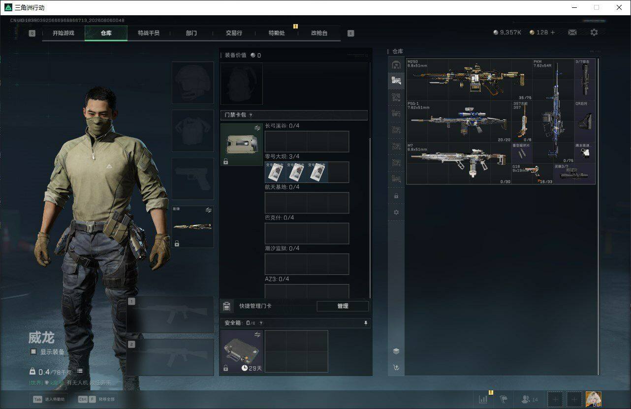Toggle the 显示装备 checkbox
The image size is (631, 409).
pyautogui.click(x=33, y=352)
